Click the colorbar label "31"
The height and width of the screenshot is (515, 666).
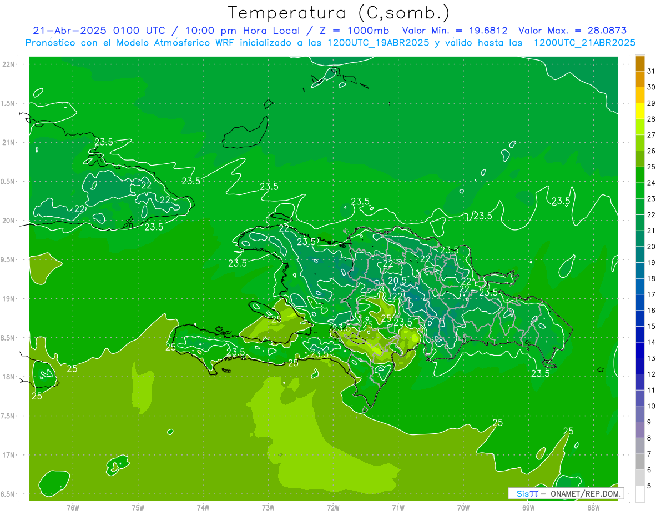651,71
